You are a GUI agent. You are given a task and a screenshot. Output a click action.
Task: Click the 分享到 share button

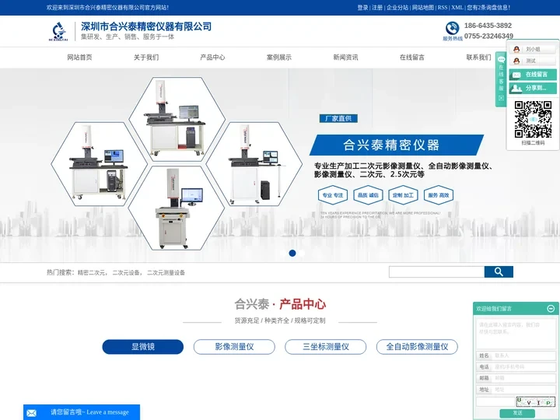533,88
